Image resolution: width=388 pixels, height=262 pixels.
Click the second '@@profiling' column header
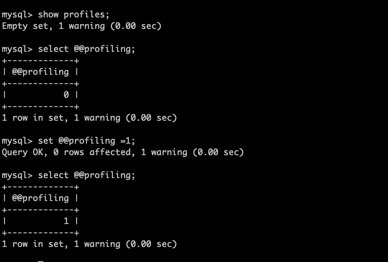(x=40, y=198)
